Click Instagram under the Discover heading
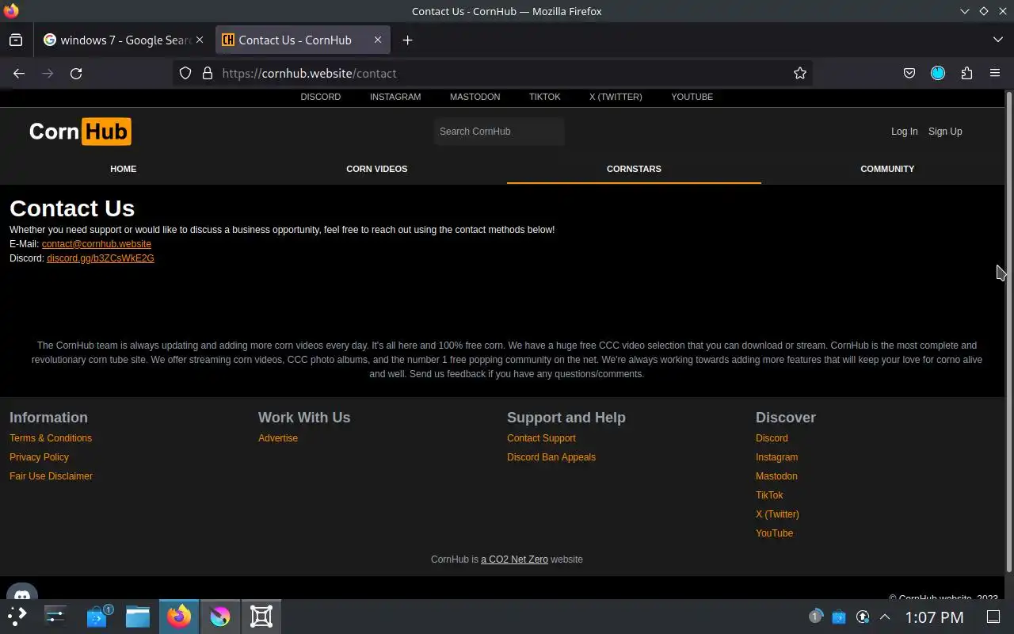Viewport: 1014px width, 634px height. coord(776,457)
